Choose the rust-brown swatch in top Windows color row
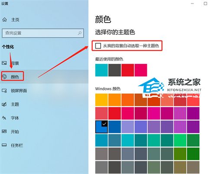Screen dimensions: 208x174 click(141, 100)
